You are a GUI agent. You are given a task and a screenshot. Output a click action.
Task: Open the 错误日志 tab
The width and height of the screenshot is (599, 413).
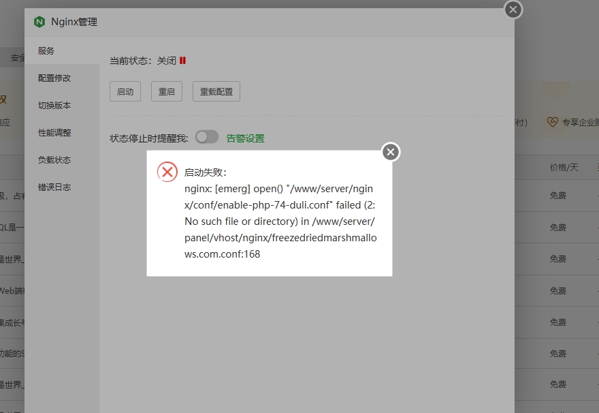(x=62, y=187)
